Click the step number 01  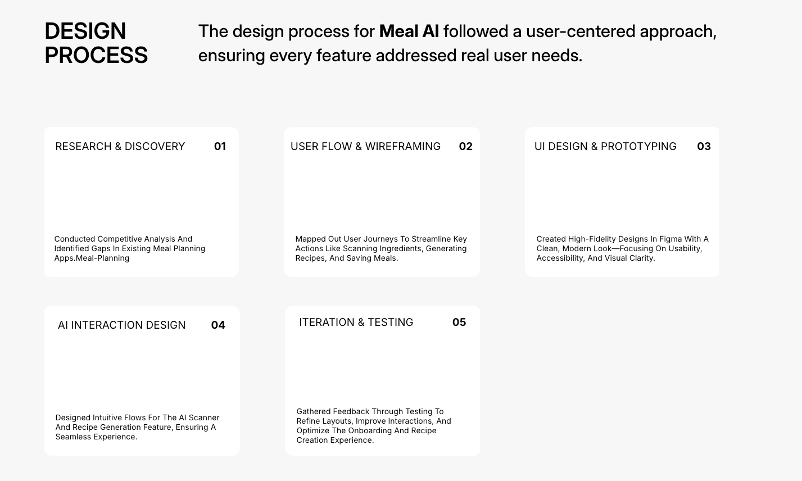coord(220,147)
